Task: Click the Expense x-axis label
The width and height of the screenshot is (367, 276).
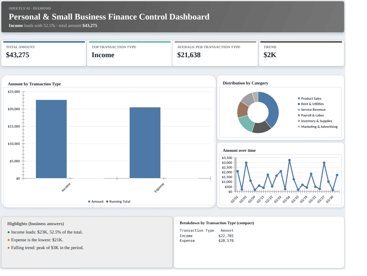Action: click(159, 187)
